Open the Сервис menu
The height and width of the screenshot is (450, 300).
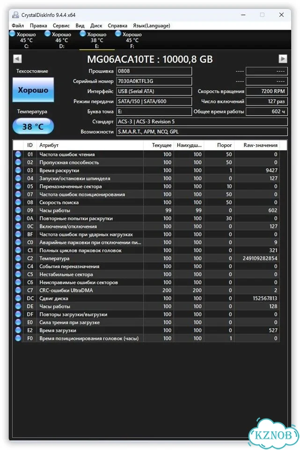(61, 25)
